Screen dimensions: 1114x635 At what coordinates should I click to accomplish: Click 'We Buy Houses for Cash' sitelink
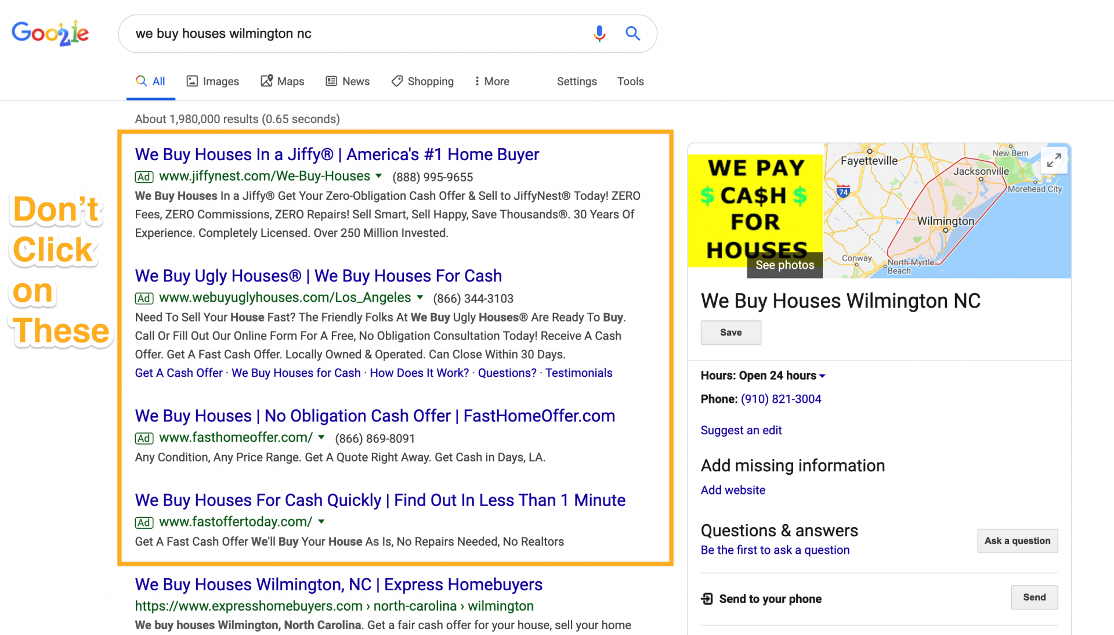tap(296, 373)
